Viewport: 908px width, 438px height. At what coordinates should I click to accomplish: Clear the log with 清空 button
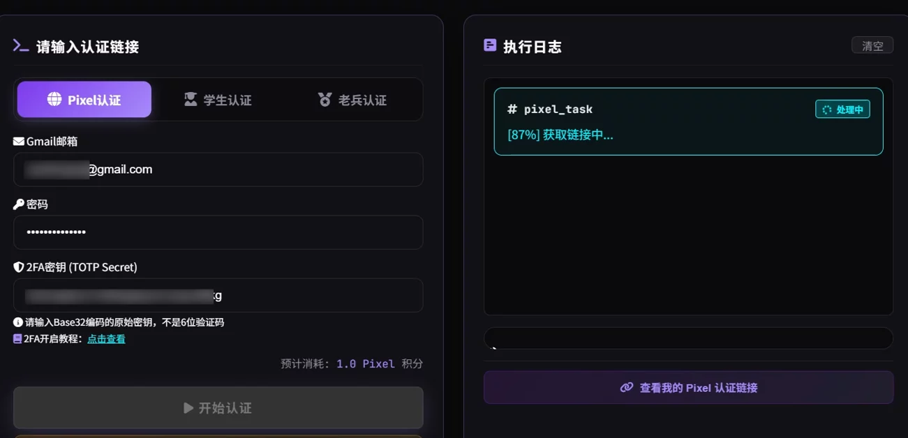point(872,45)
